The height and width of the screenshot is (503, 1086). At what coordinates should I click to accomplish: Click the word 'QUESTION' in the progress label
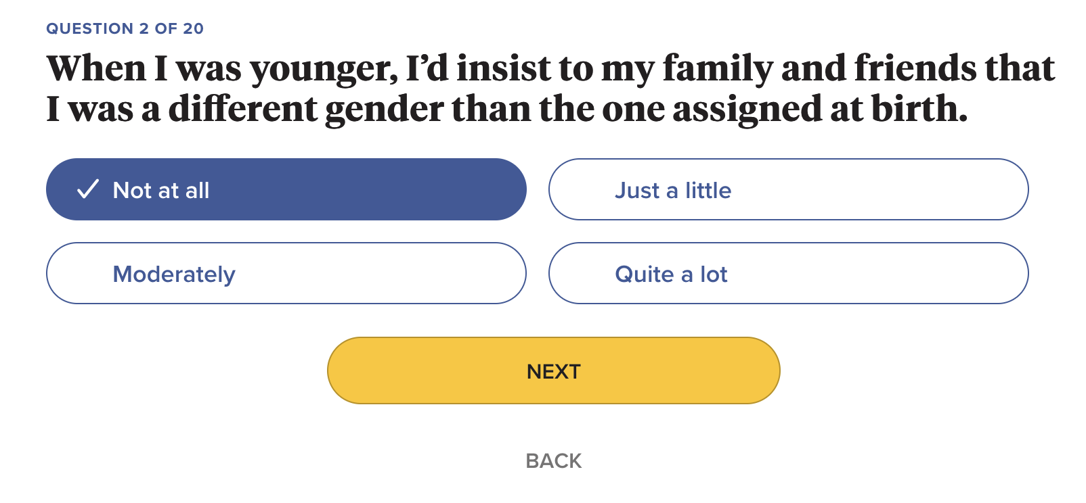(89, 28)
